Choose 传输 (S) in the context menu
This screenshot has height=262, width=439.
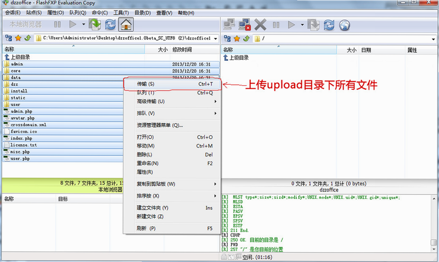pos(172,84)
